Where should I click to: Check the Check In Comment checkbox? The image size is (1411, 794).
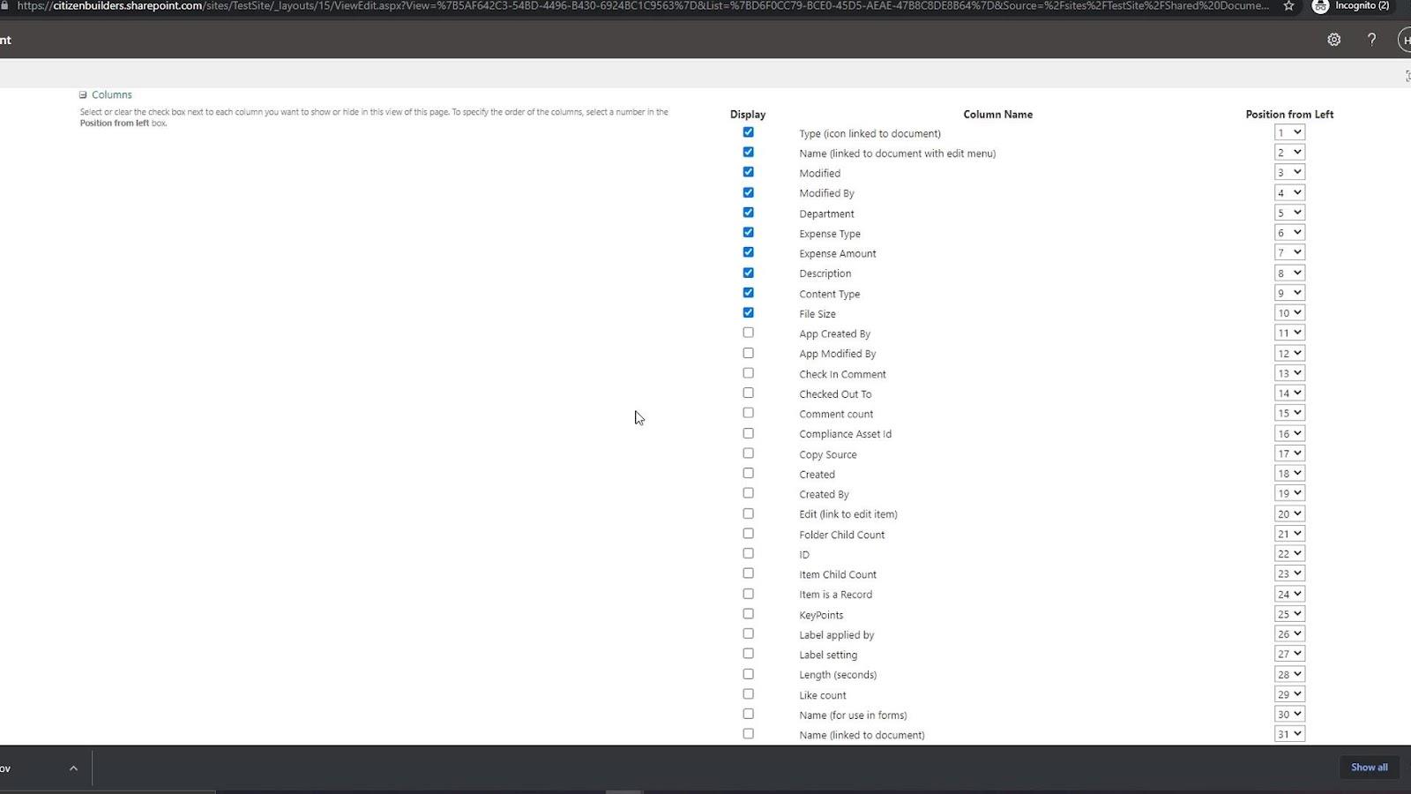point(748,373)
